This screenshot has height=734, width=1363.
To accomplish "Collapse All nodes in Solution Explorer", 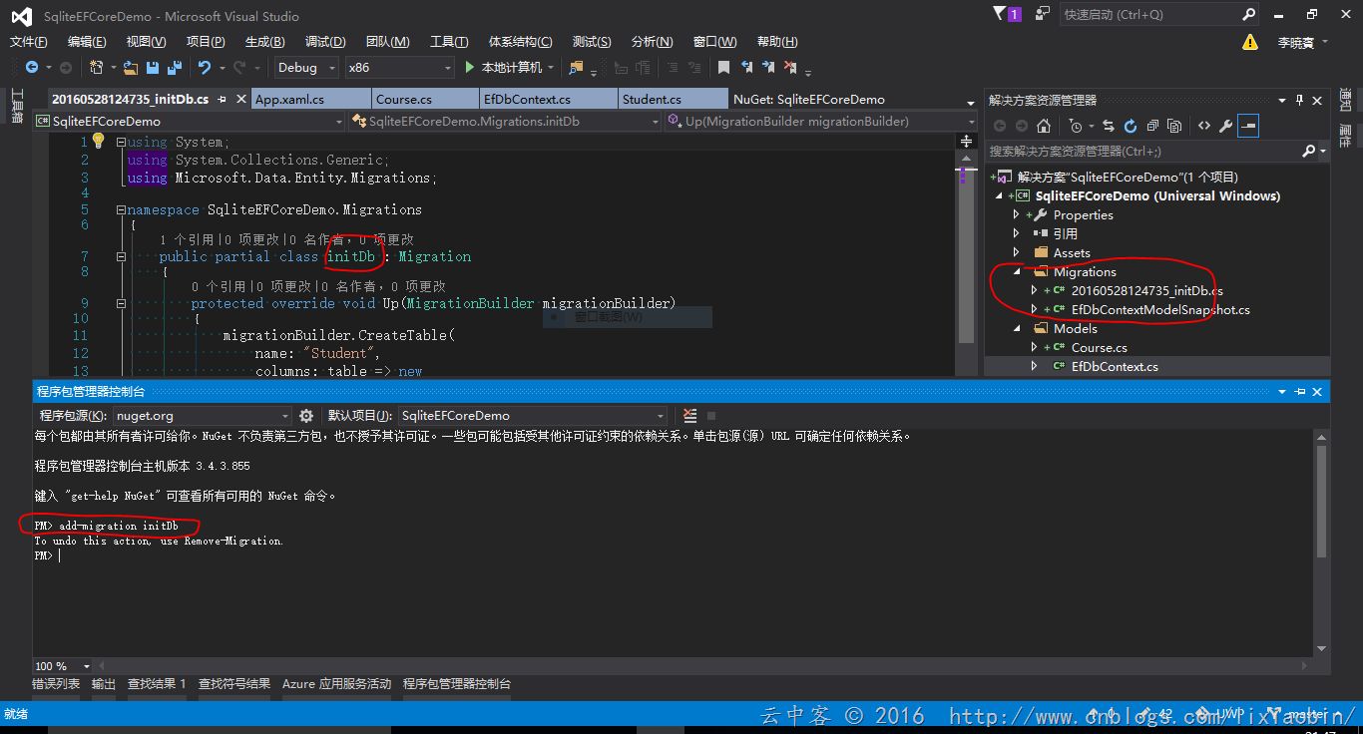I will click(1152, 127).
